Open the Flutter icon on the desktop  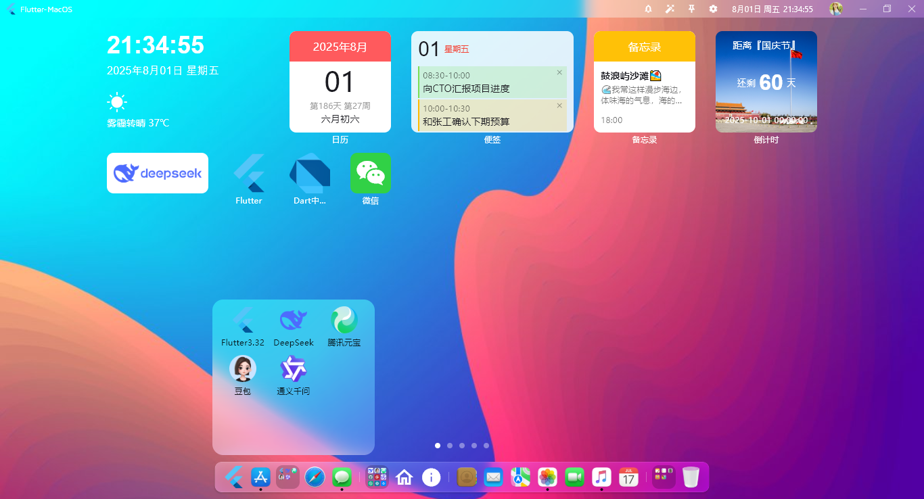248,172
